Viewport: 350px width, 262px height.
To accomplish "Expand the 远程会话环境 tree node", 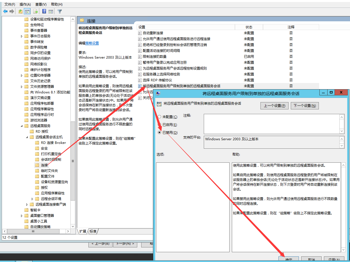I will tap(33, 199).
